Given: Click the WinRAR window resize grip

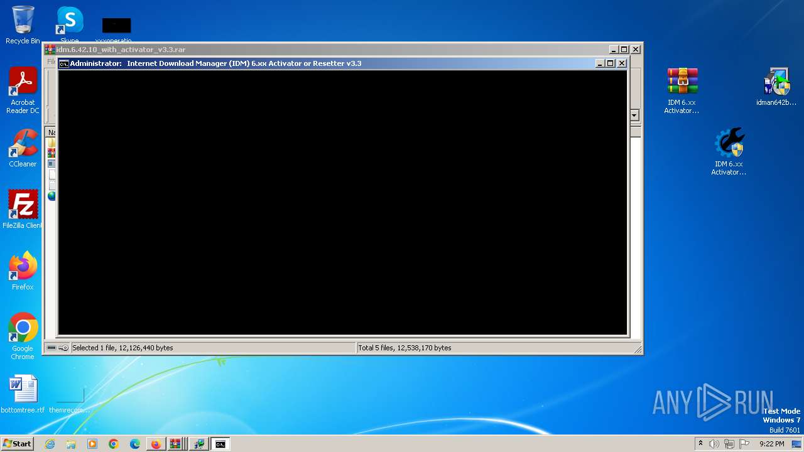Looking at the screenshot, I should (638, 349).
